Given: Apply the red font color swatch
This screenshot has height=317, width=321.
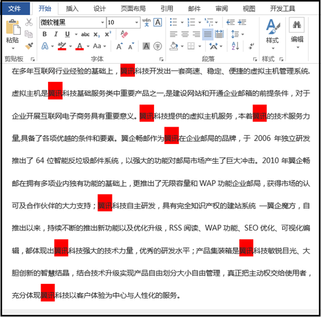Looking at the screenshot, I should (x=79, y=46).
